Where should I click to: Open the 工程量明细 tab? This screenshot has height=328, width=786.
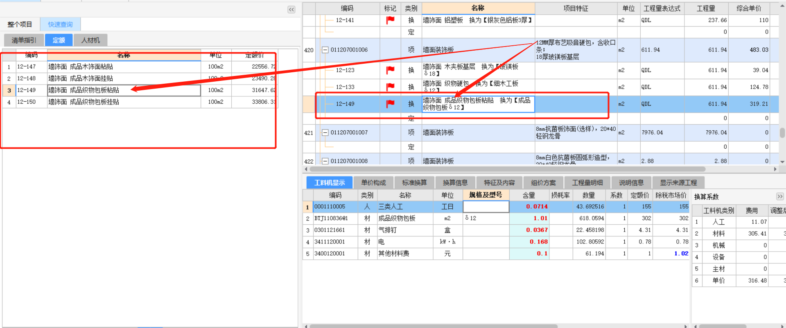(x=587, y=183)
